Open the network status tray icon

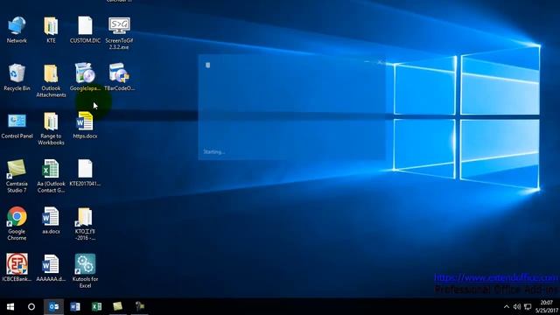point(528,307)
